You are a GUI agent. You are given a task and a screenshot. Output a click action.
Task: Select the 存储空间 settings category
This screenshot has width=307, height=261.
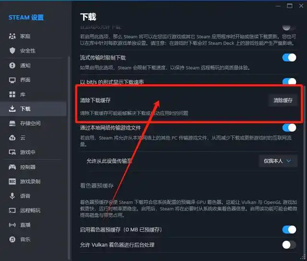tap(33, 123)
